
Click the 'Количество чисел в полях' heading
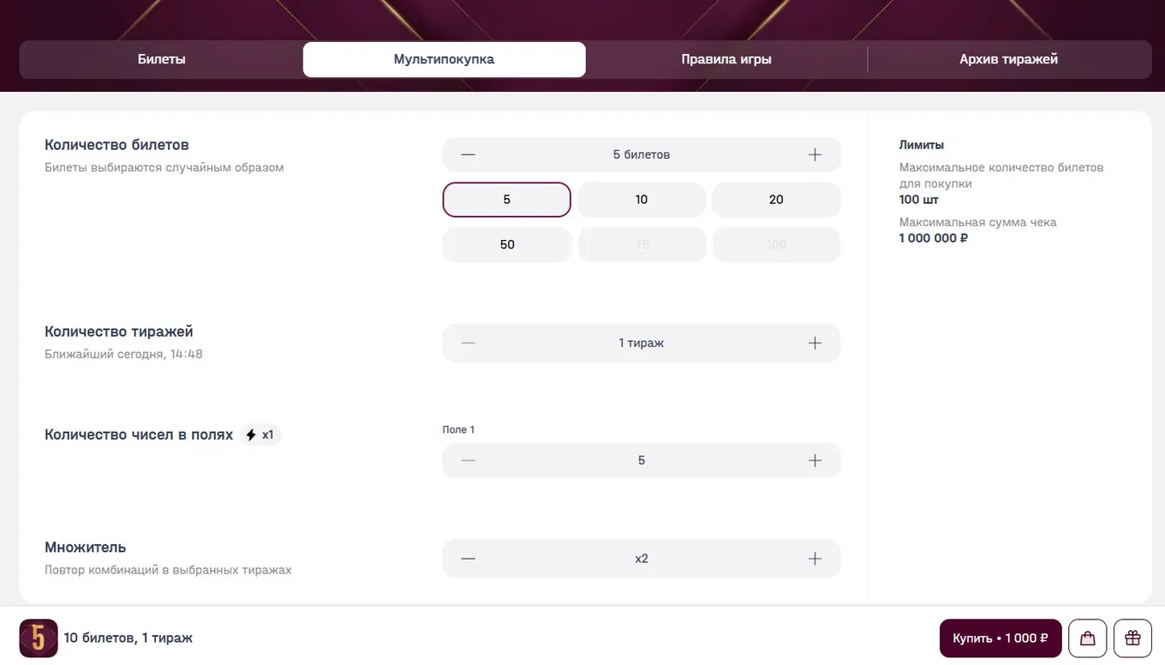(x=139, y=435)
